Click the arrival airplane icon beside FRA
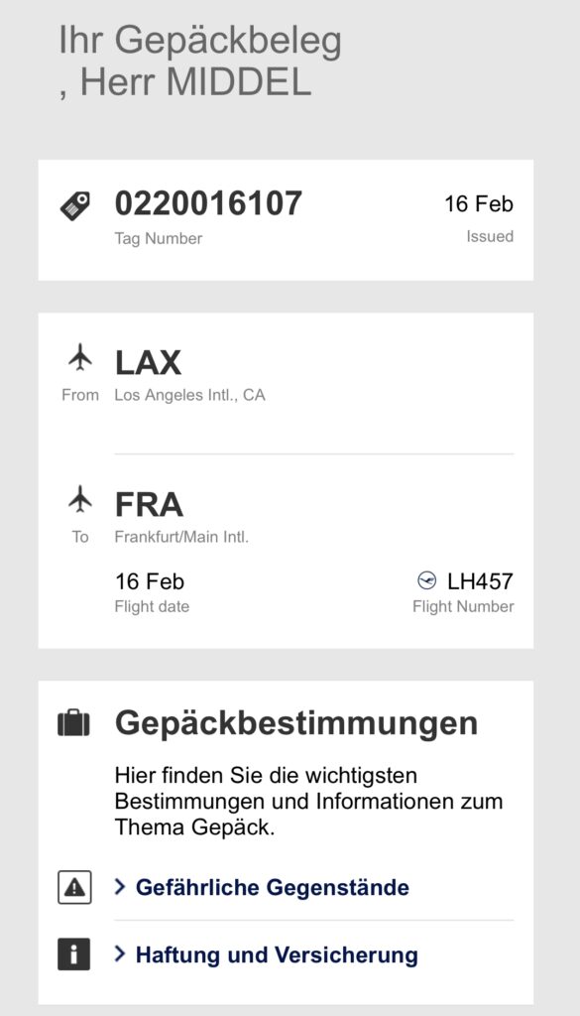 tap(80, 499)
